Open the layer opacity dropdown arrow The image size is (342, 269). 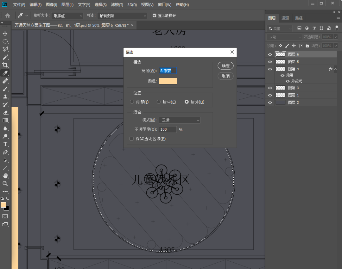click(336, 37)
